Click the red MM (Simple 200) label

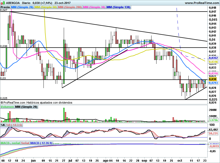point(70,7)
